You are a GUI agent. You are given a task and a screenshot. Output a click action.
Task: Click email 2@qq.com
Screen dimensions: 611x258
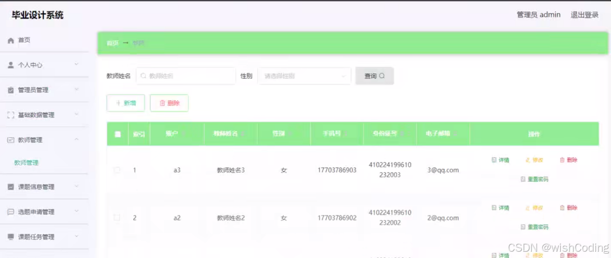point(443,218)
